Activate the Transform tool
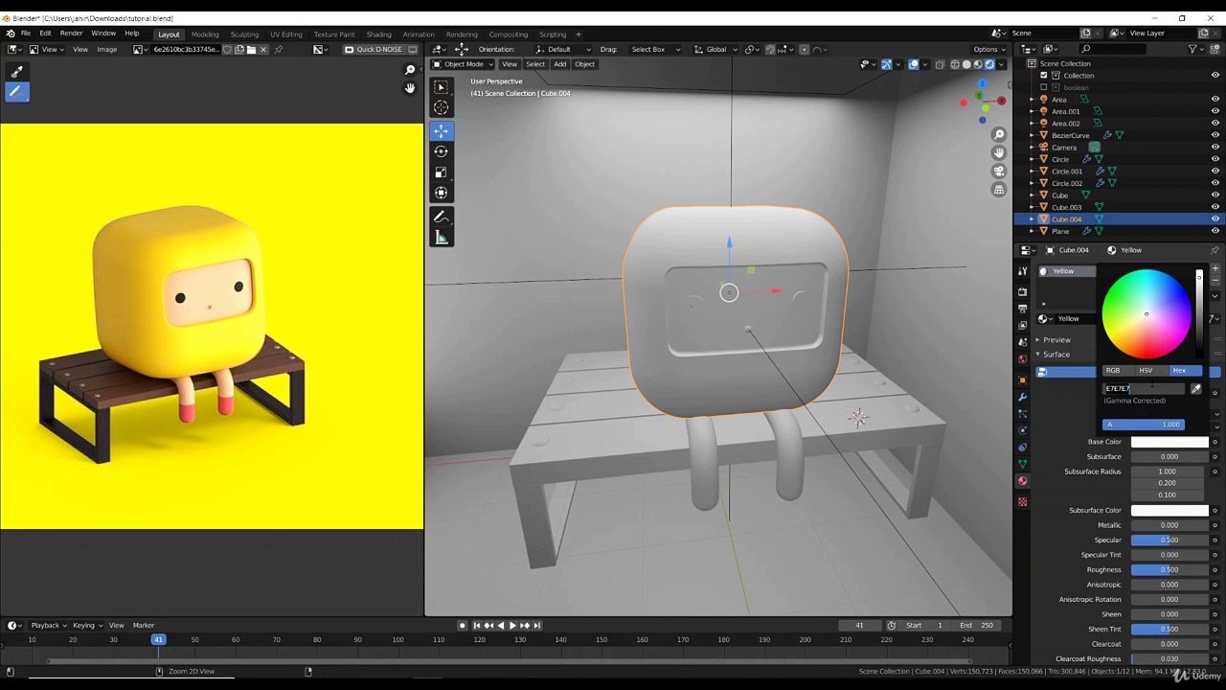Viewport: 1226px width, 690px height. [441, 194]
